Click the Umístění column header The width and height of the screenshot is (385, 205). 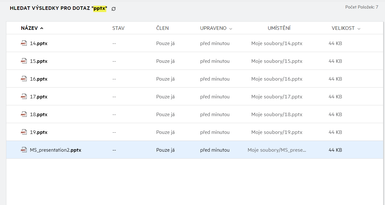click(x=279, y=28)
